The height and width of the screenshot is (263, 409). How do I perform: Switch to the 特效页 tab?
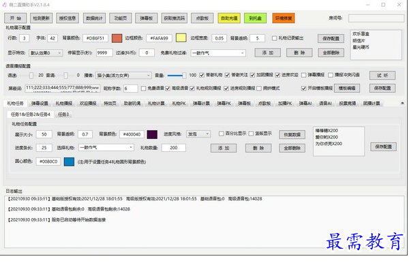tap(110, 104)
